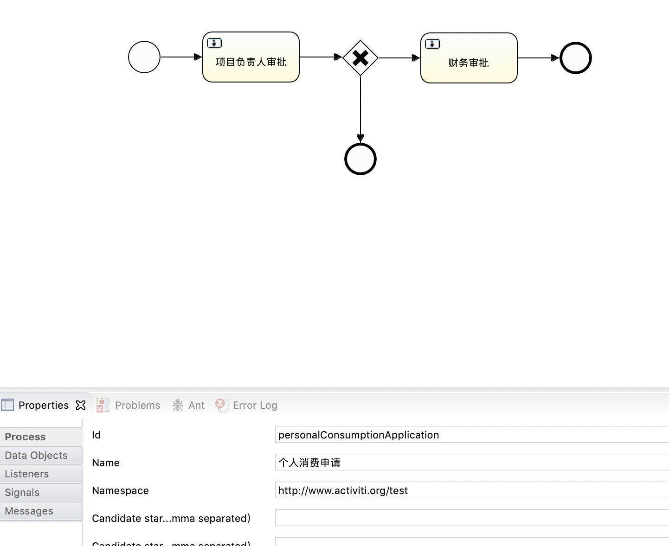Select the 项目负责人审批 task box
This screenshot has width=669, height=546.
[x=251, y=57]
